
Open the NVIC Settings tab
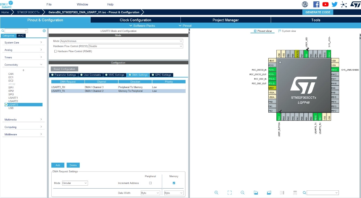(x=115, y=75)
